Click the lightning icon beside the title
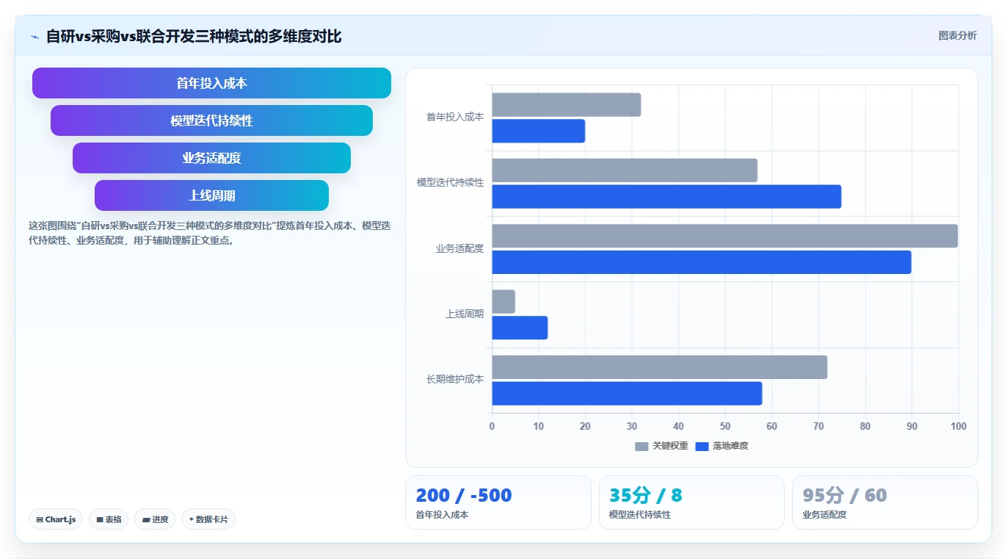The image size is (1007, 559). [34, 37]
